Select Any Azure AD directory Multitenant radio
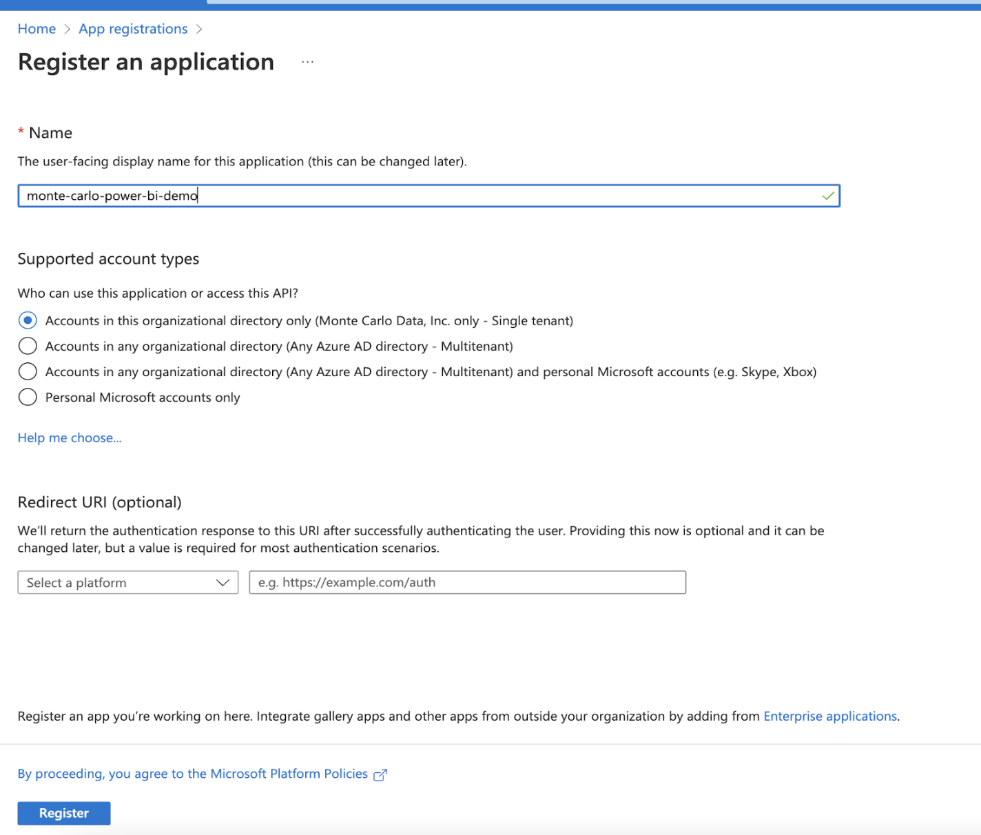This screenshot has width=981, height=835. [x=28, y=346]
